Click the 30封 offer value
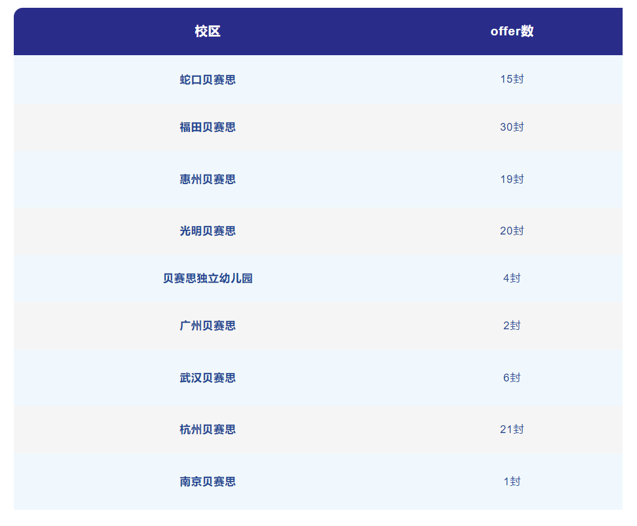This screenshot has height=526, width=637. pos(512,127)
